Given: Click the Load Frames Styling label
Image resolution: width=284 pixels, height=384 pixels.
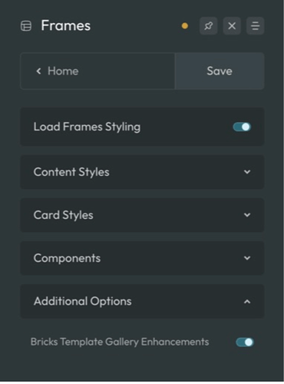Looking at the screenshot, I should 87,127.
